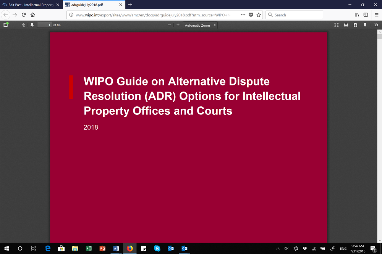This screenshot has width=382, height=254.
Task: Open the Firefox library view
Action: coord(357,15)
